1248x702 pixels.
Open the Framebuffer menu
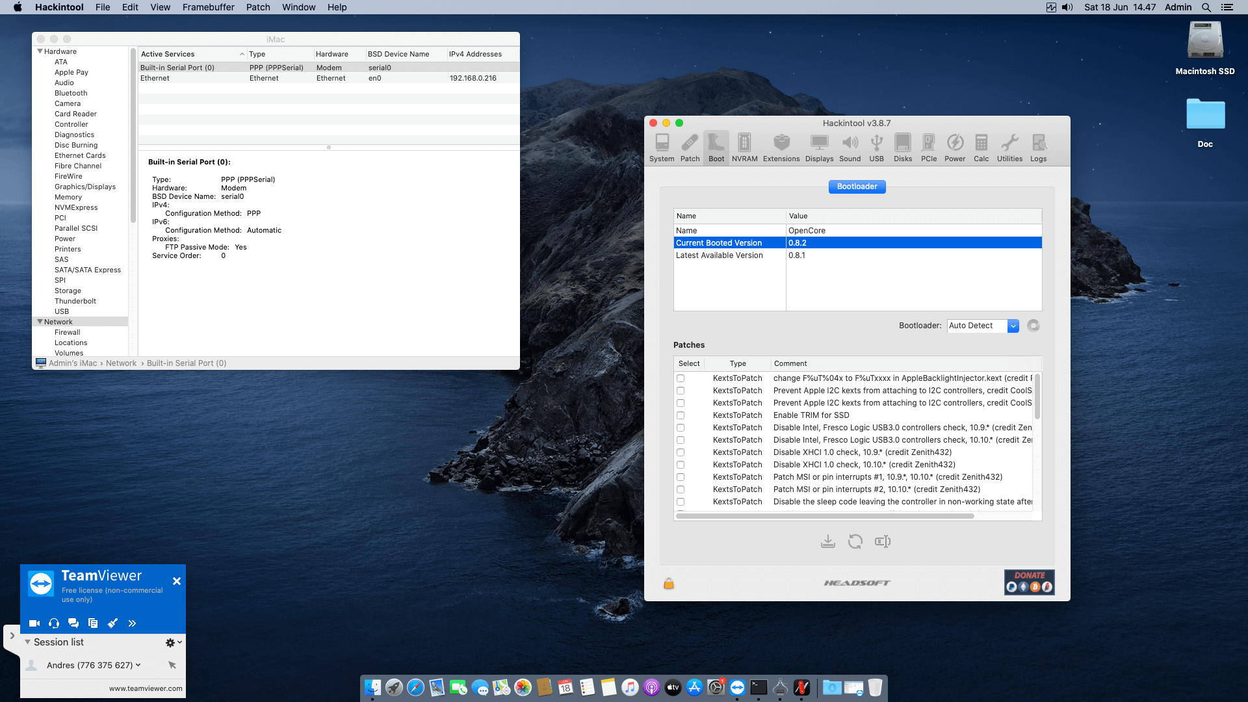click(x=208, y=7)
